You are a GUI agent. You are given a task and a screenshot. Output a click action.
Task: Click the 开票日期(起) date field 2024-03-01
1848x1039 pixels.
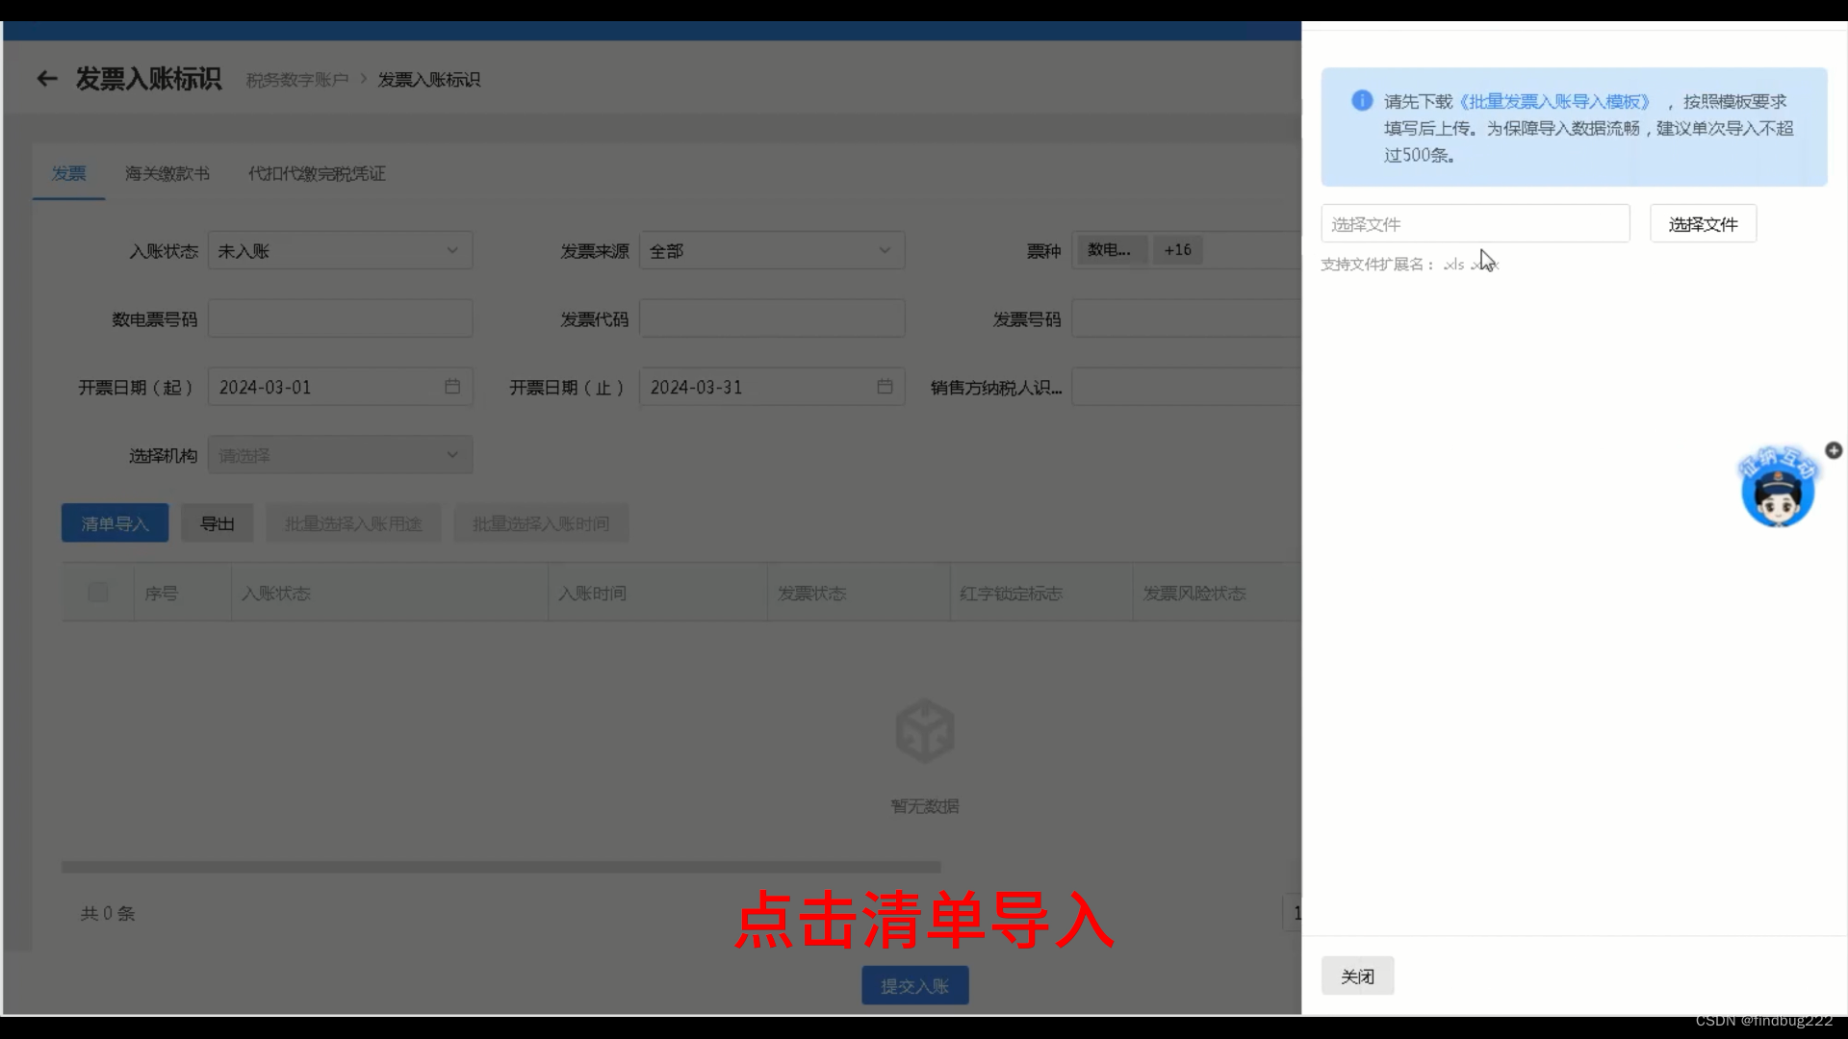click(340, 387)
